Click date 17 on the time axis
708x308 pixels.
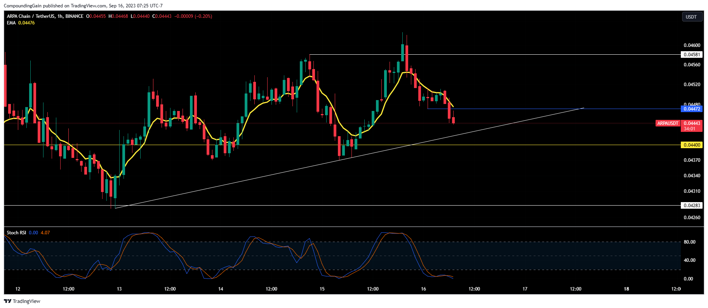[x=525, y=289]
